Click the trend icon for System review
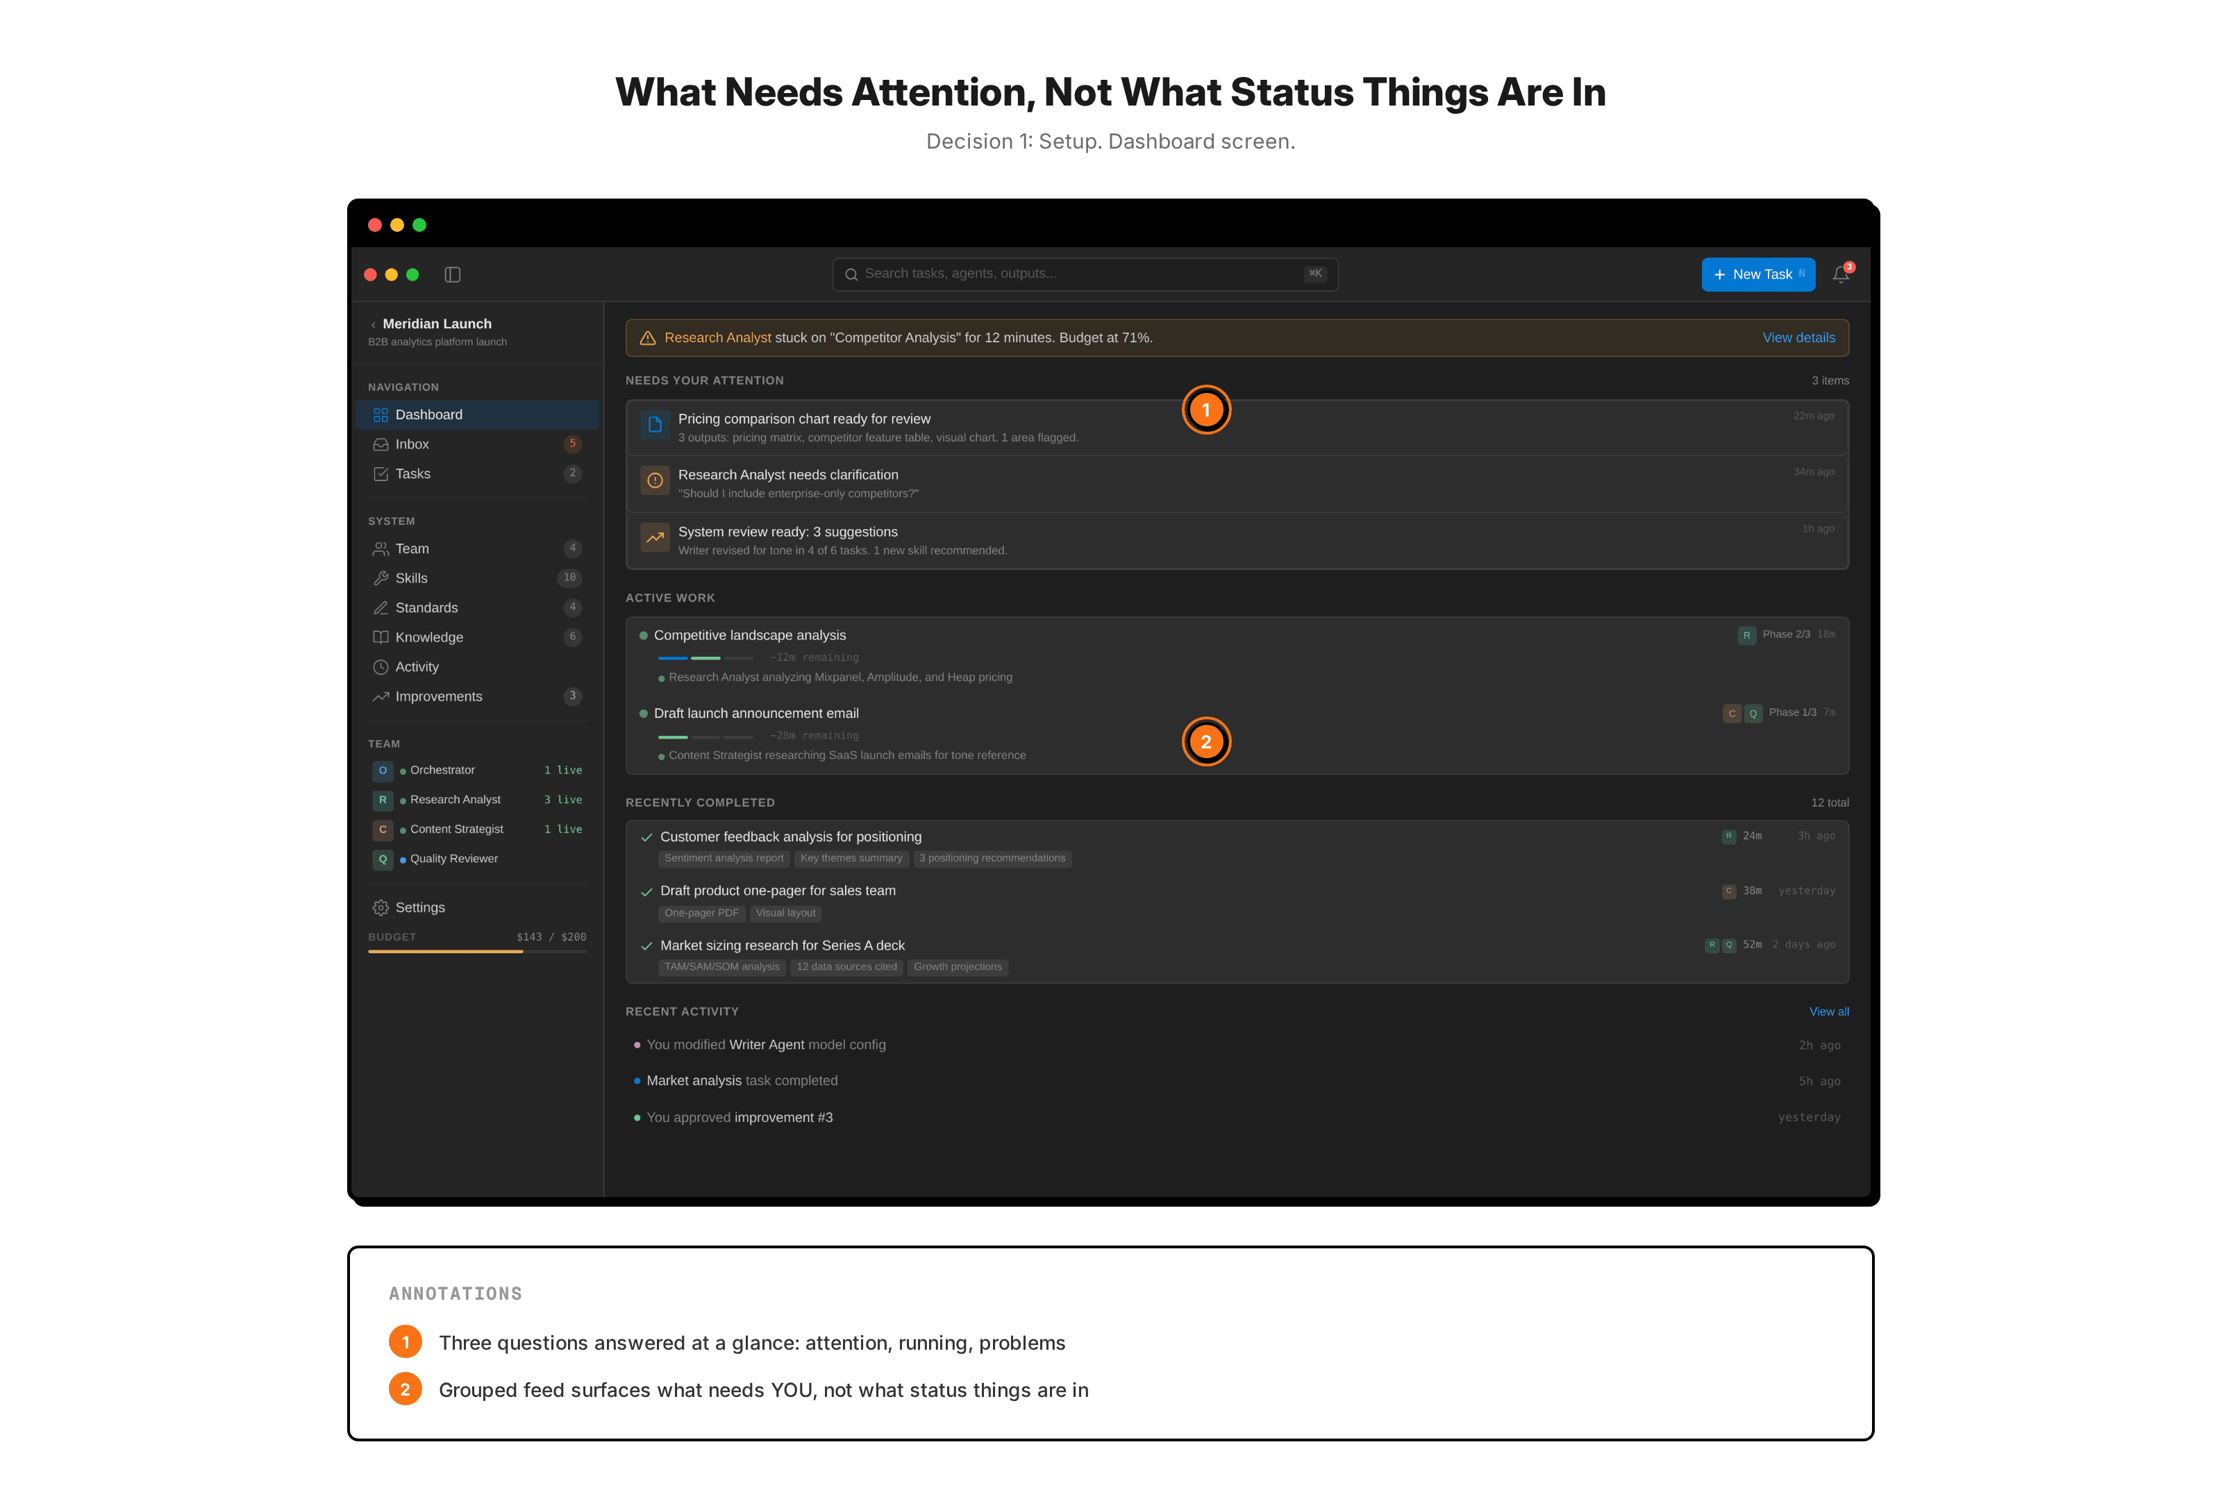This screenshot has width=2222, height=1508. 655,537
